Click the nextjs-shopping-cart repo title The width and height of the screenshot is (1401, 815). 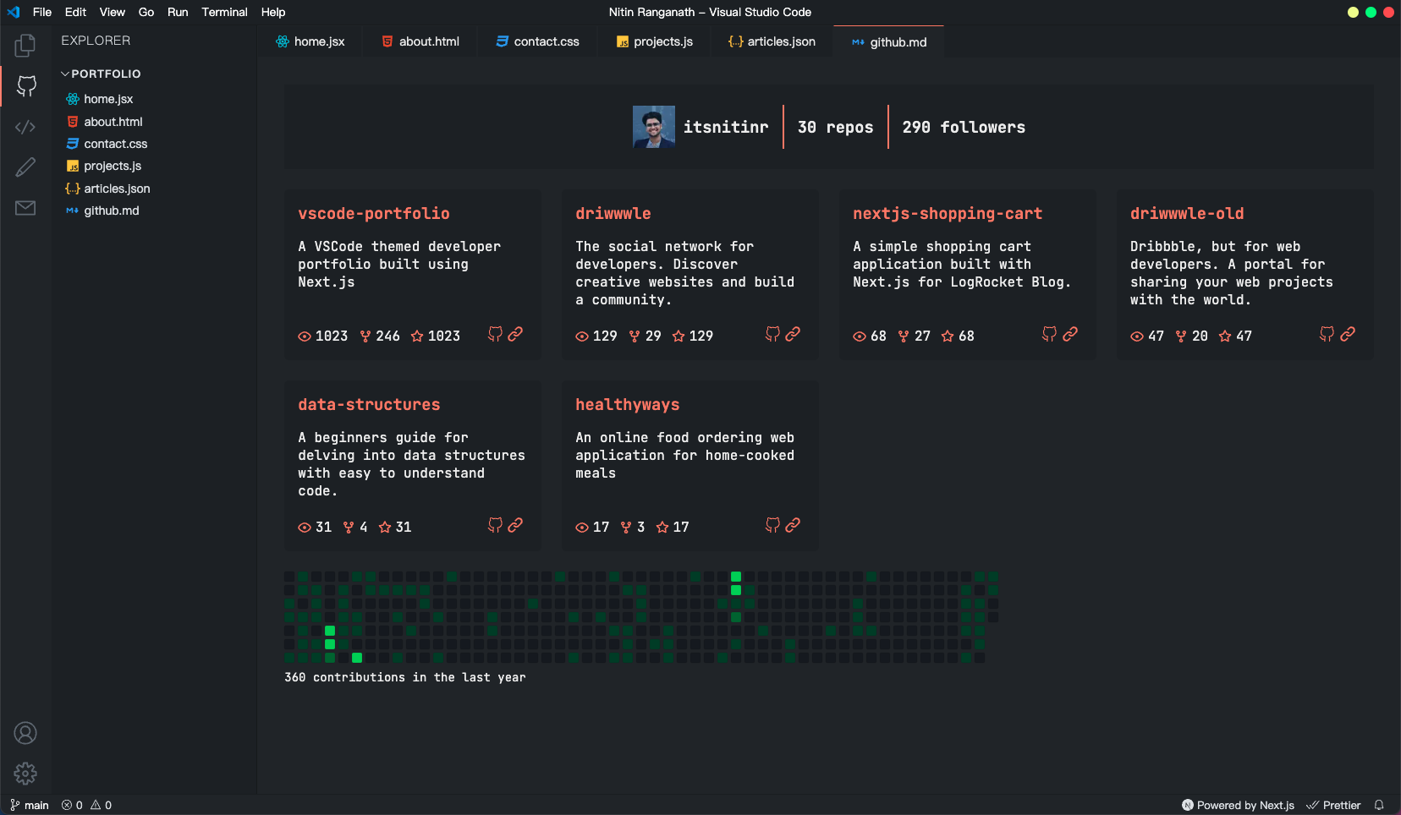948,214
